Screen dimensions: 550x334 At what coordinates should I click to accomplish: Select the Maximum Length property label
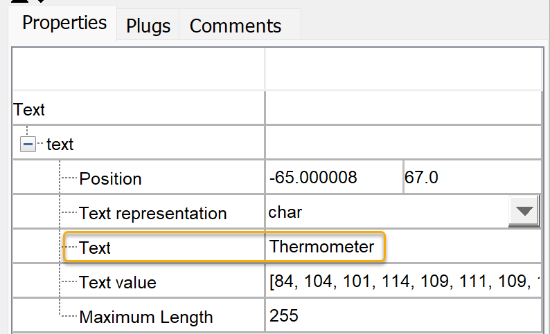coord(146,317)
